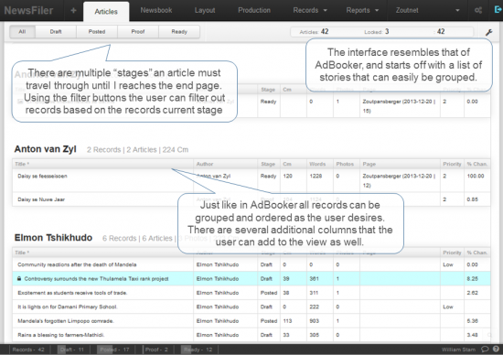Open the wrench tools icon
The image size is (503, 355).
click(x=488, y=32)
